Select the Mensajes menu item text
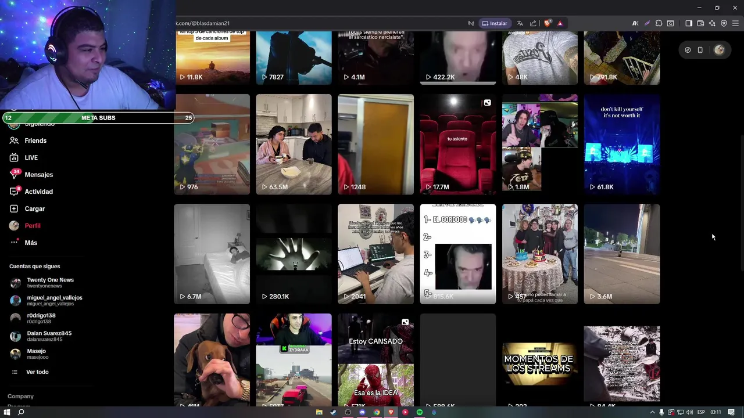 (x=38, y=175)
